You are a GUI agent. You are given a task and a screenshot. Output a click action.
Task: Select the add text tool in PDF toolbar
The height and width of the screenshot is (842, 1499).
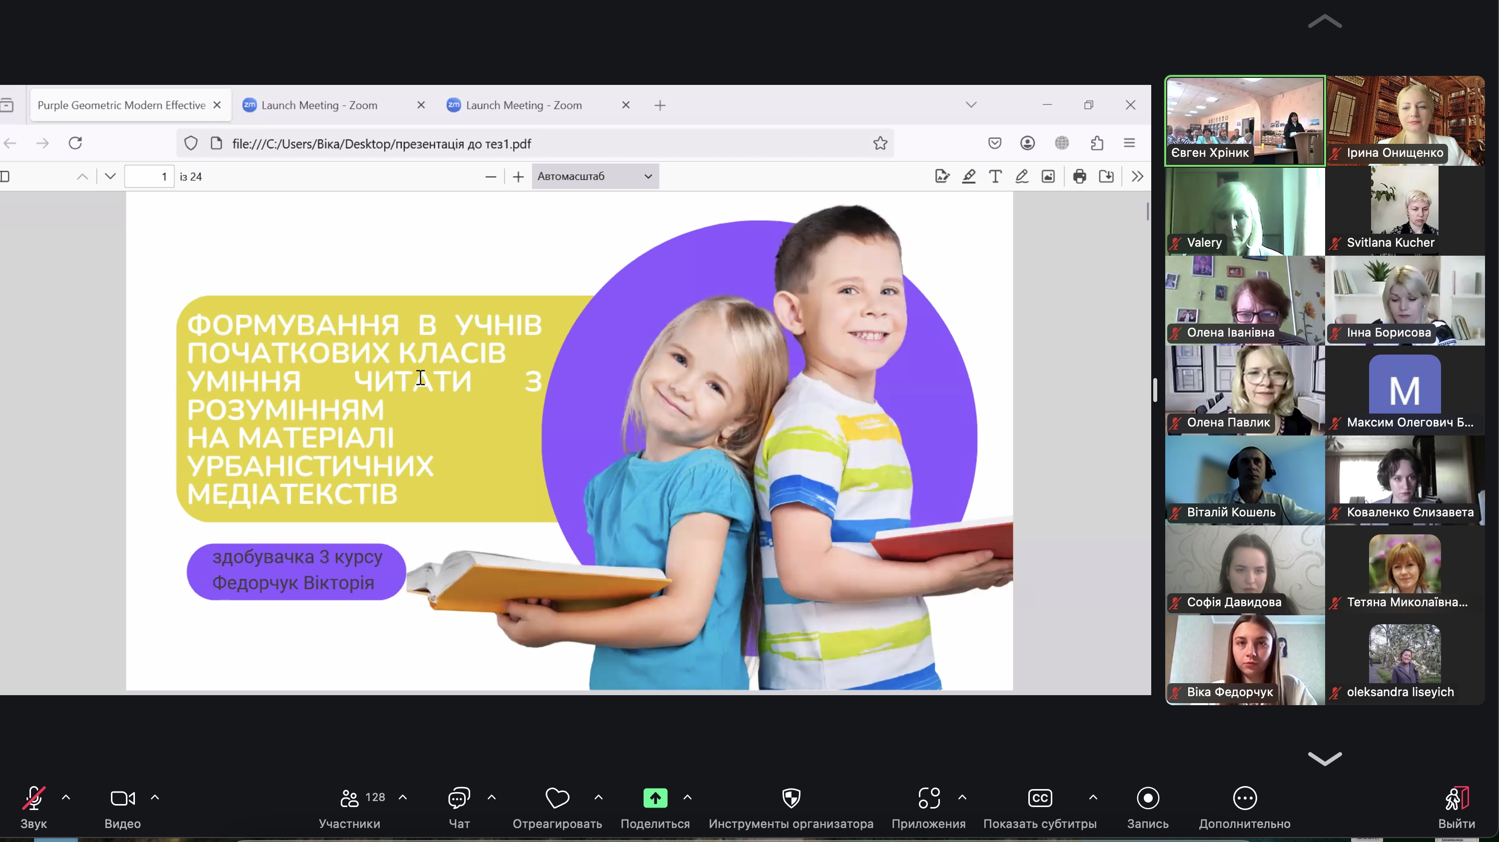click(x=995, y=177)
